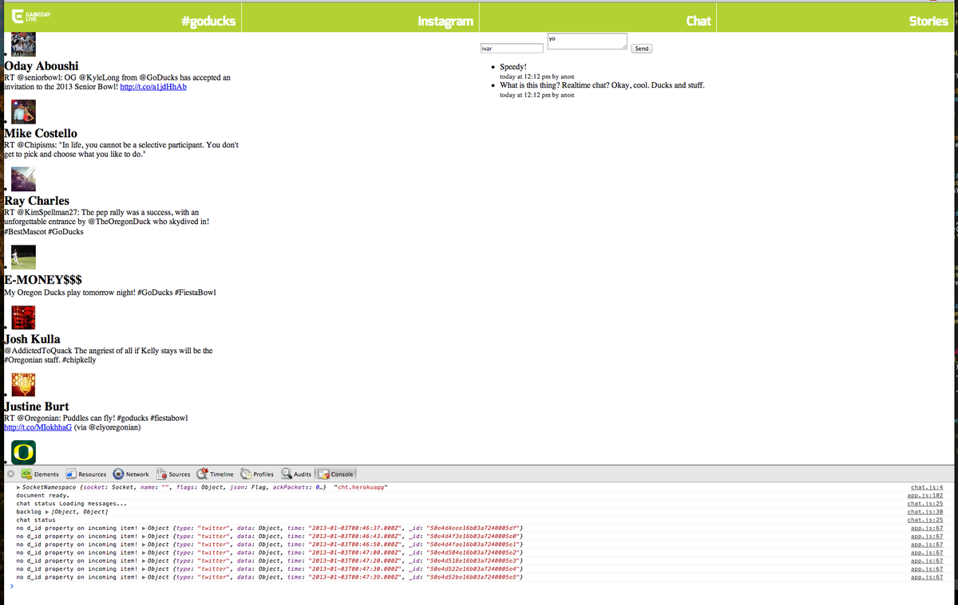Viewport: 958px width, 605px height.
Task: Focus the console input prompt
Action: point(479,586)
